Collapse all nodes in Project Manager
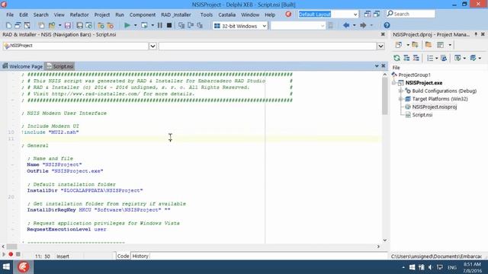Image resolution: width=488 pixels, height=274 pixels. coord(416,58)
